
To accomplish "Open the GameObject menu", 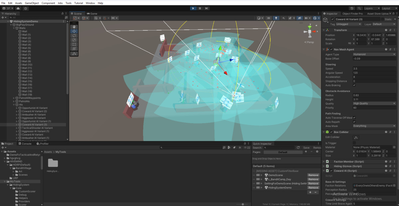I will (x=32, y=3).
